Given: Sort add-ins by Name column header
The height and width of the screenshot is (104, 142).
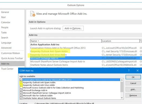Looking at the screenshot, I should 66,41.
